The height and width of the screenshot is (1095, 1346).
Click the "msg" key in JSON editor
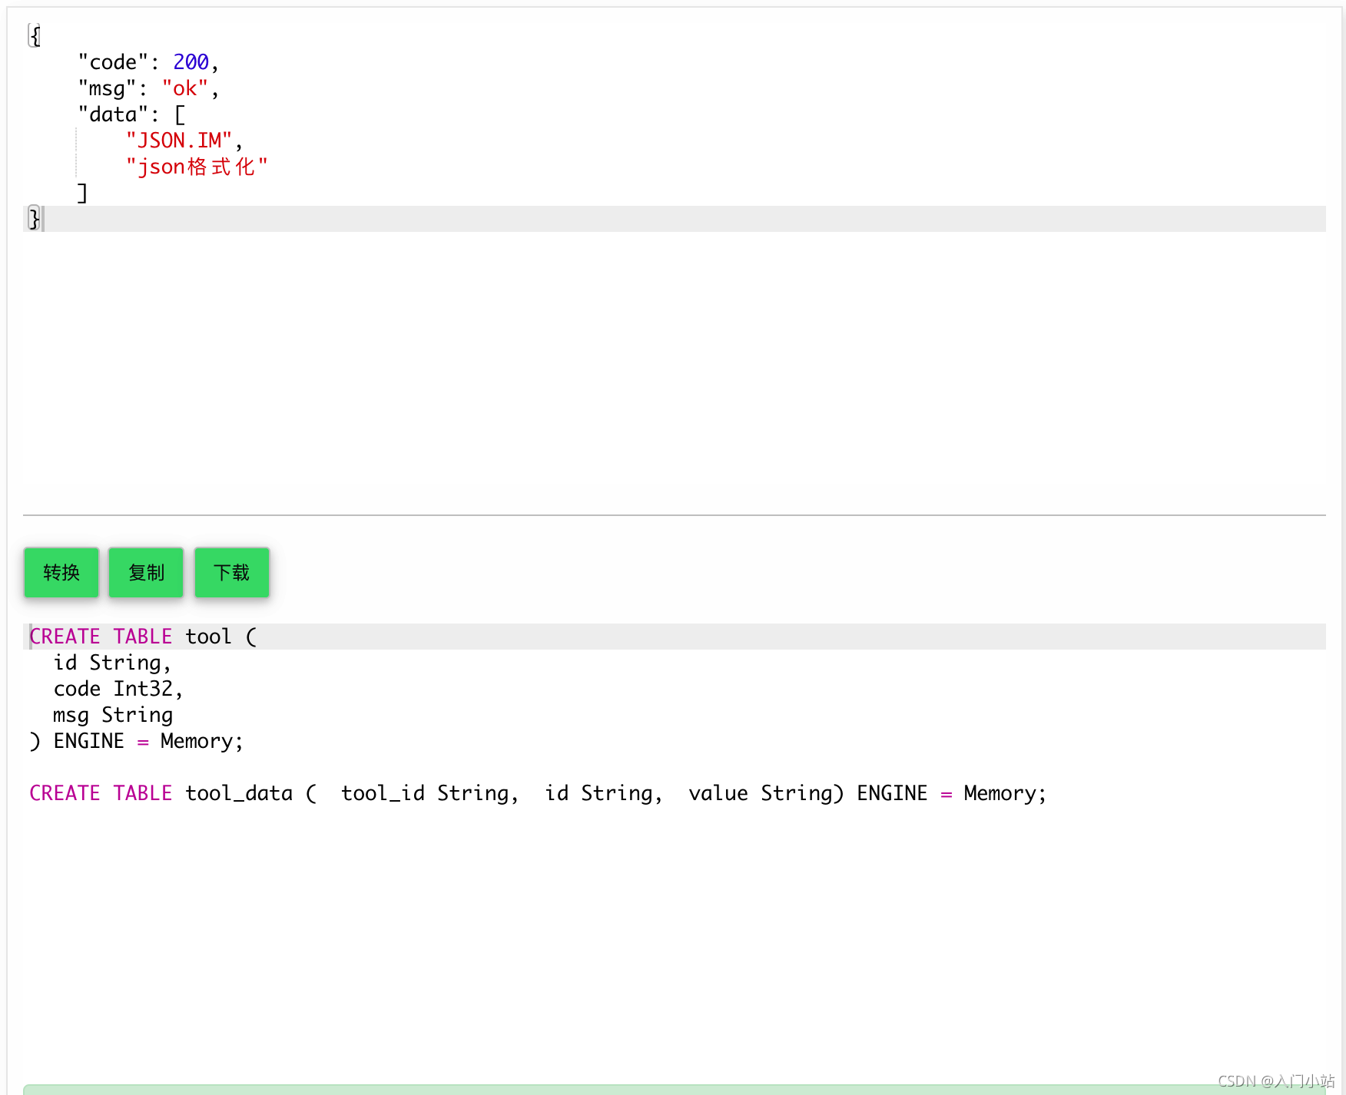click(x=107, y=88)
